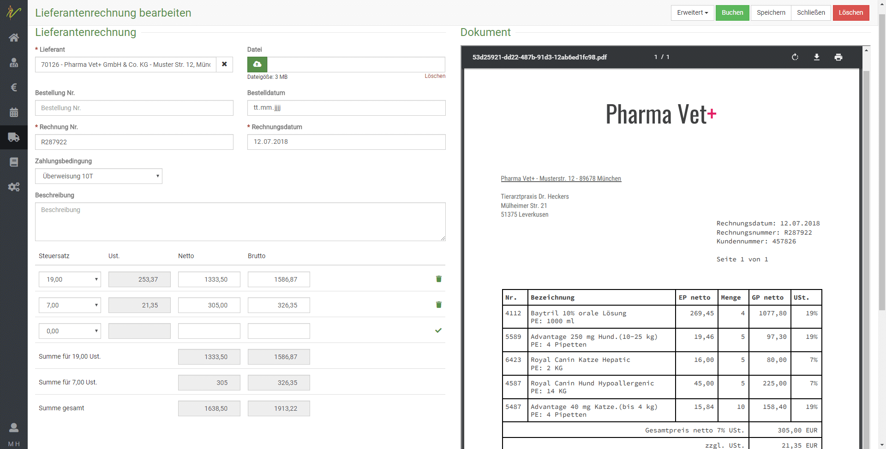Click into the Bestellung Nr. input field
This screenshot has height=449, width=886.
coord(134,108)
